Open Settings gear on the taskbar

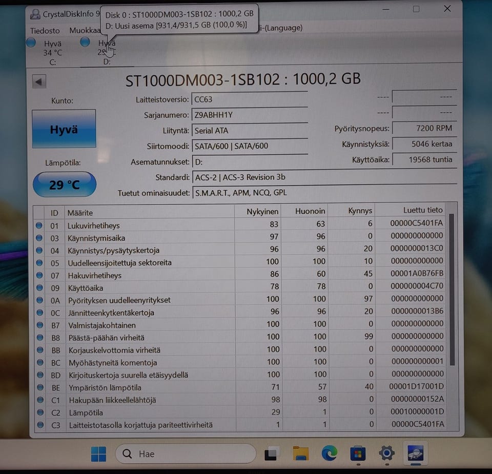tap(386, 453)
